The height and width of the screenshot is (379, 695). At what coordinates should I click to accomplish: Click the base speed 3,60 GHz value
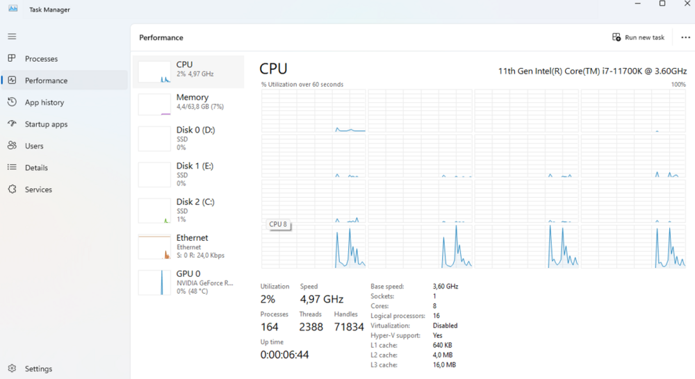tap(445, 287)
